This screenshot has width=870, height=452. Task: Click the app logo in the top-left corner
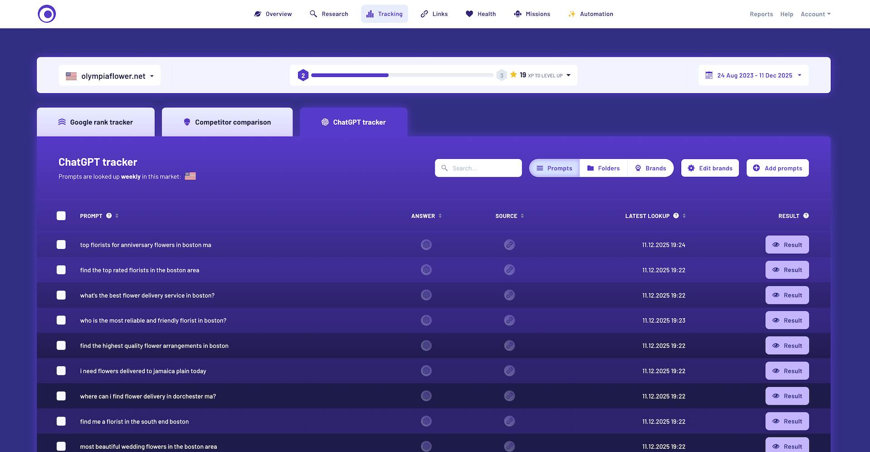(47, 14)
